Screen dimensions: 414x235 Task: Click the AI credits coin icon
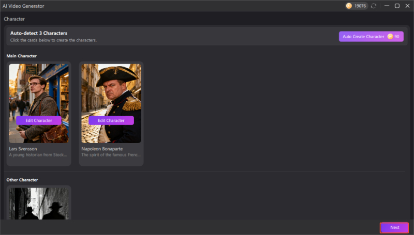coord(349,6)
